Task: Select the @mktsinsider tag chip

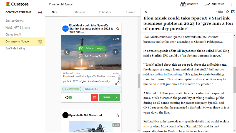Action: tap(92, 89)
